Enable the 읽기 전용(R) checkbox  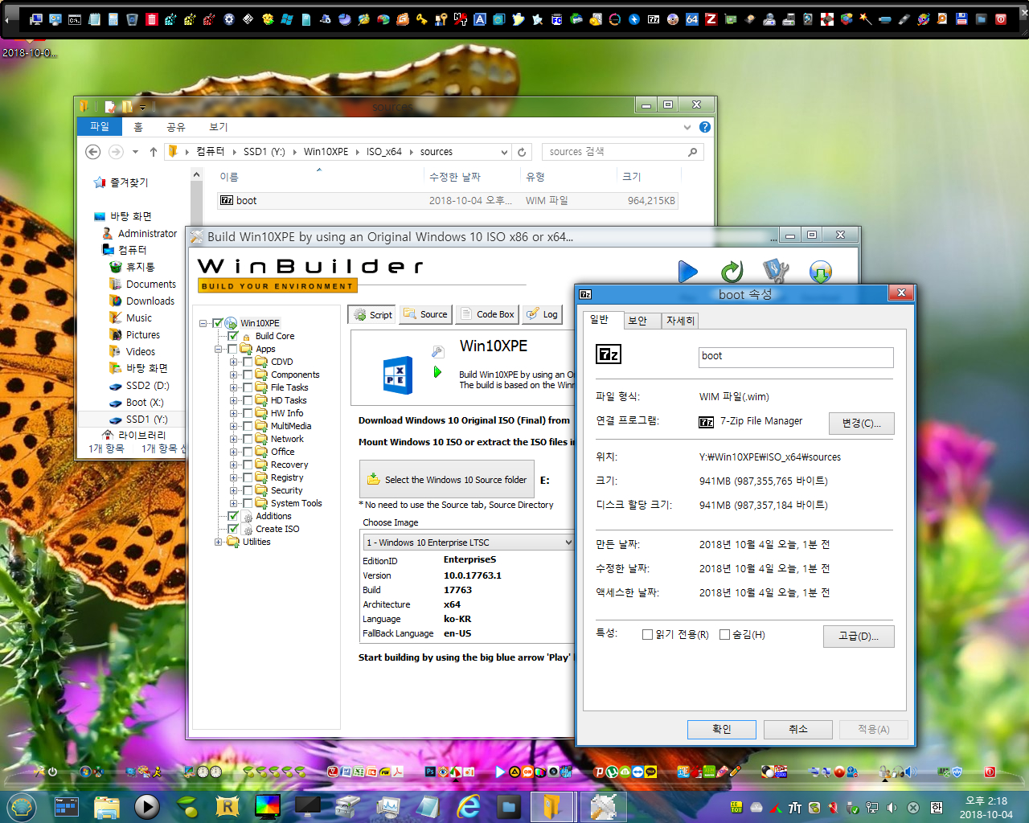point(647,634)
